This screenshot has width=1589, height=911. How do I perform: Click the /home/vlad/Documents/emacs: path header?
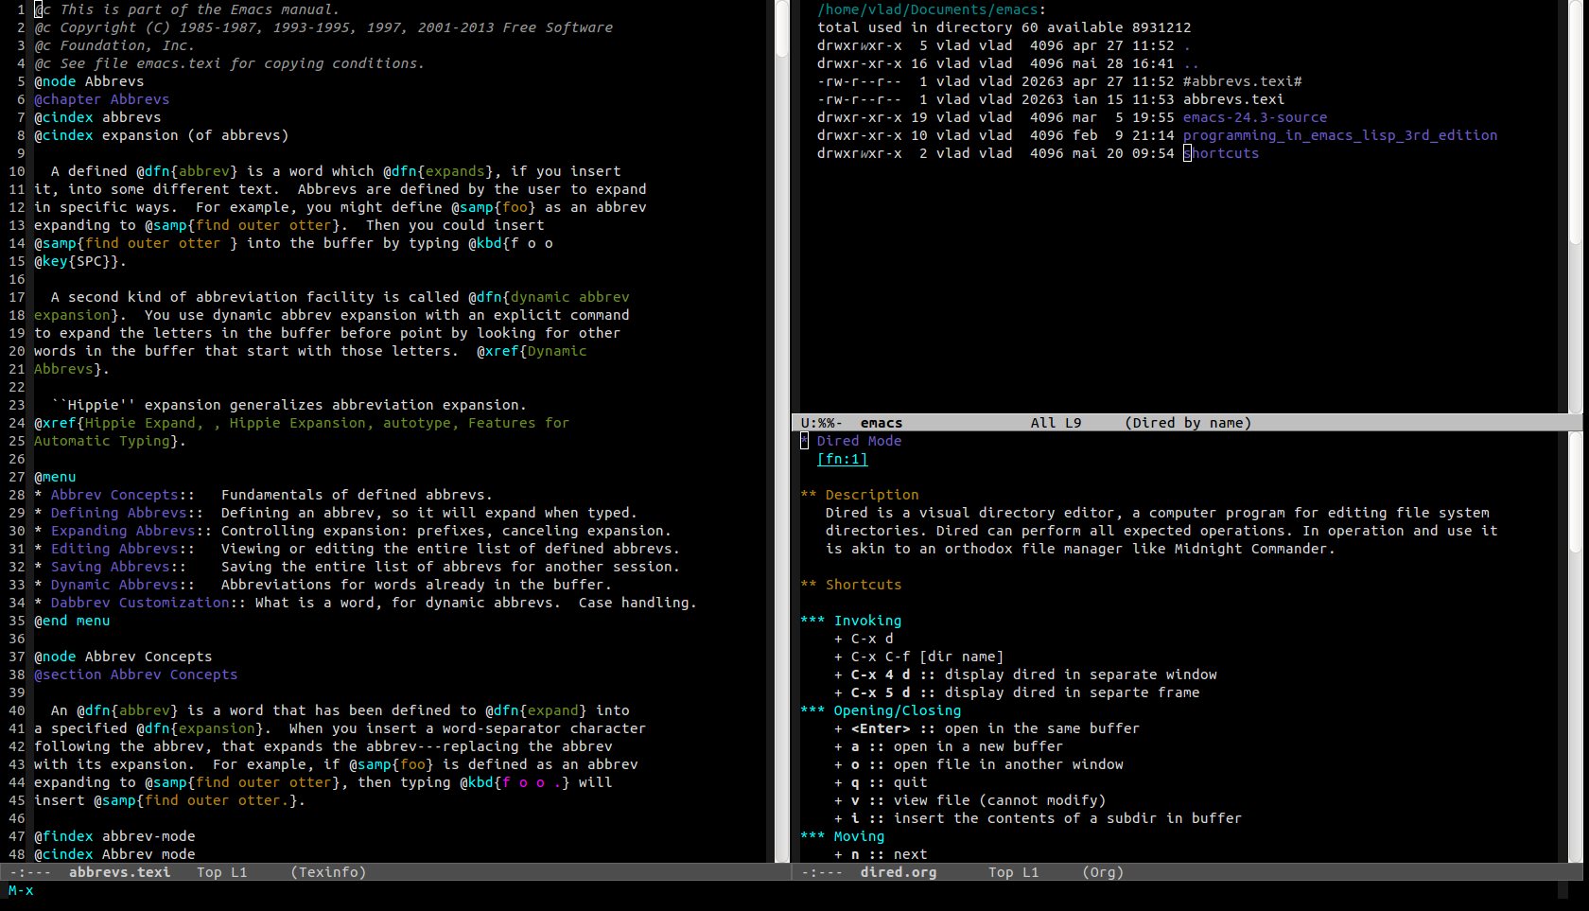click(x=932, y=9)
